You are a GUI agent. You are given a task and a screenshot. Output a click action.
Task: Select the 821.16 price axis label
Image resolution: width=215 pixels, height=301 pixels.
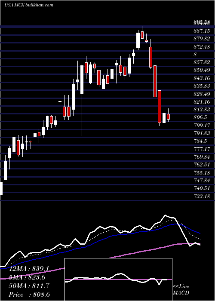click(x=202, y=102)
